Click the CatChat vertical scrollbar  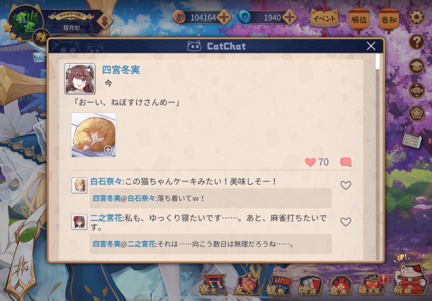[378, 157]
